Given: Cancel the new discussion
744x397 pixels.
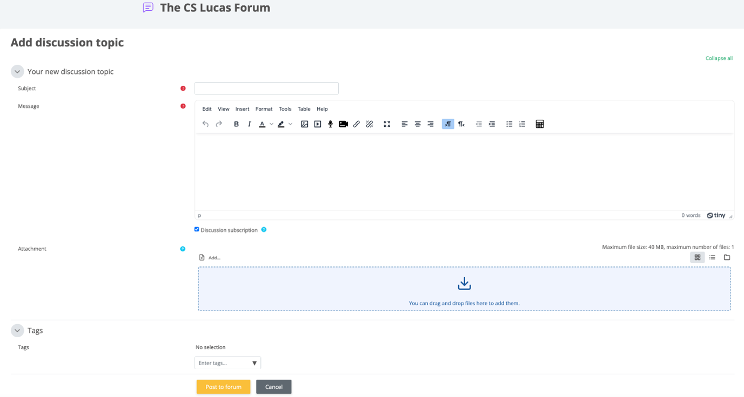Looking at the screenshot, I should pyautogui.click(x=274, y=387).
